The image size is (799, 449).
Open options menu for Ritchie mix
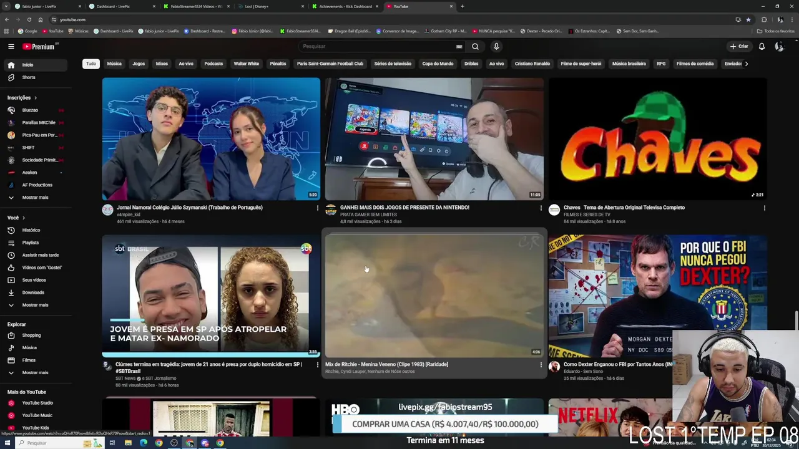(541, 365)
